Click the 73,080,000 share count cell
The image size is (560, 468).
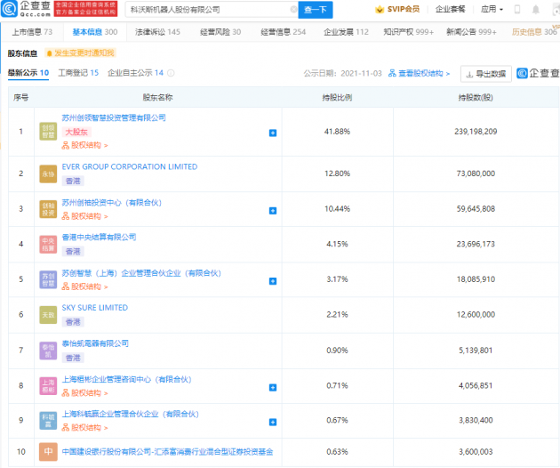476,173
